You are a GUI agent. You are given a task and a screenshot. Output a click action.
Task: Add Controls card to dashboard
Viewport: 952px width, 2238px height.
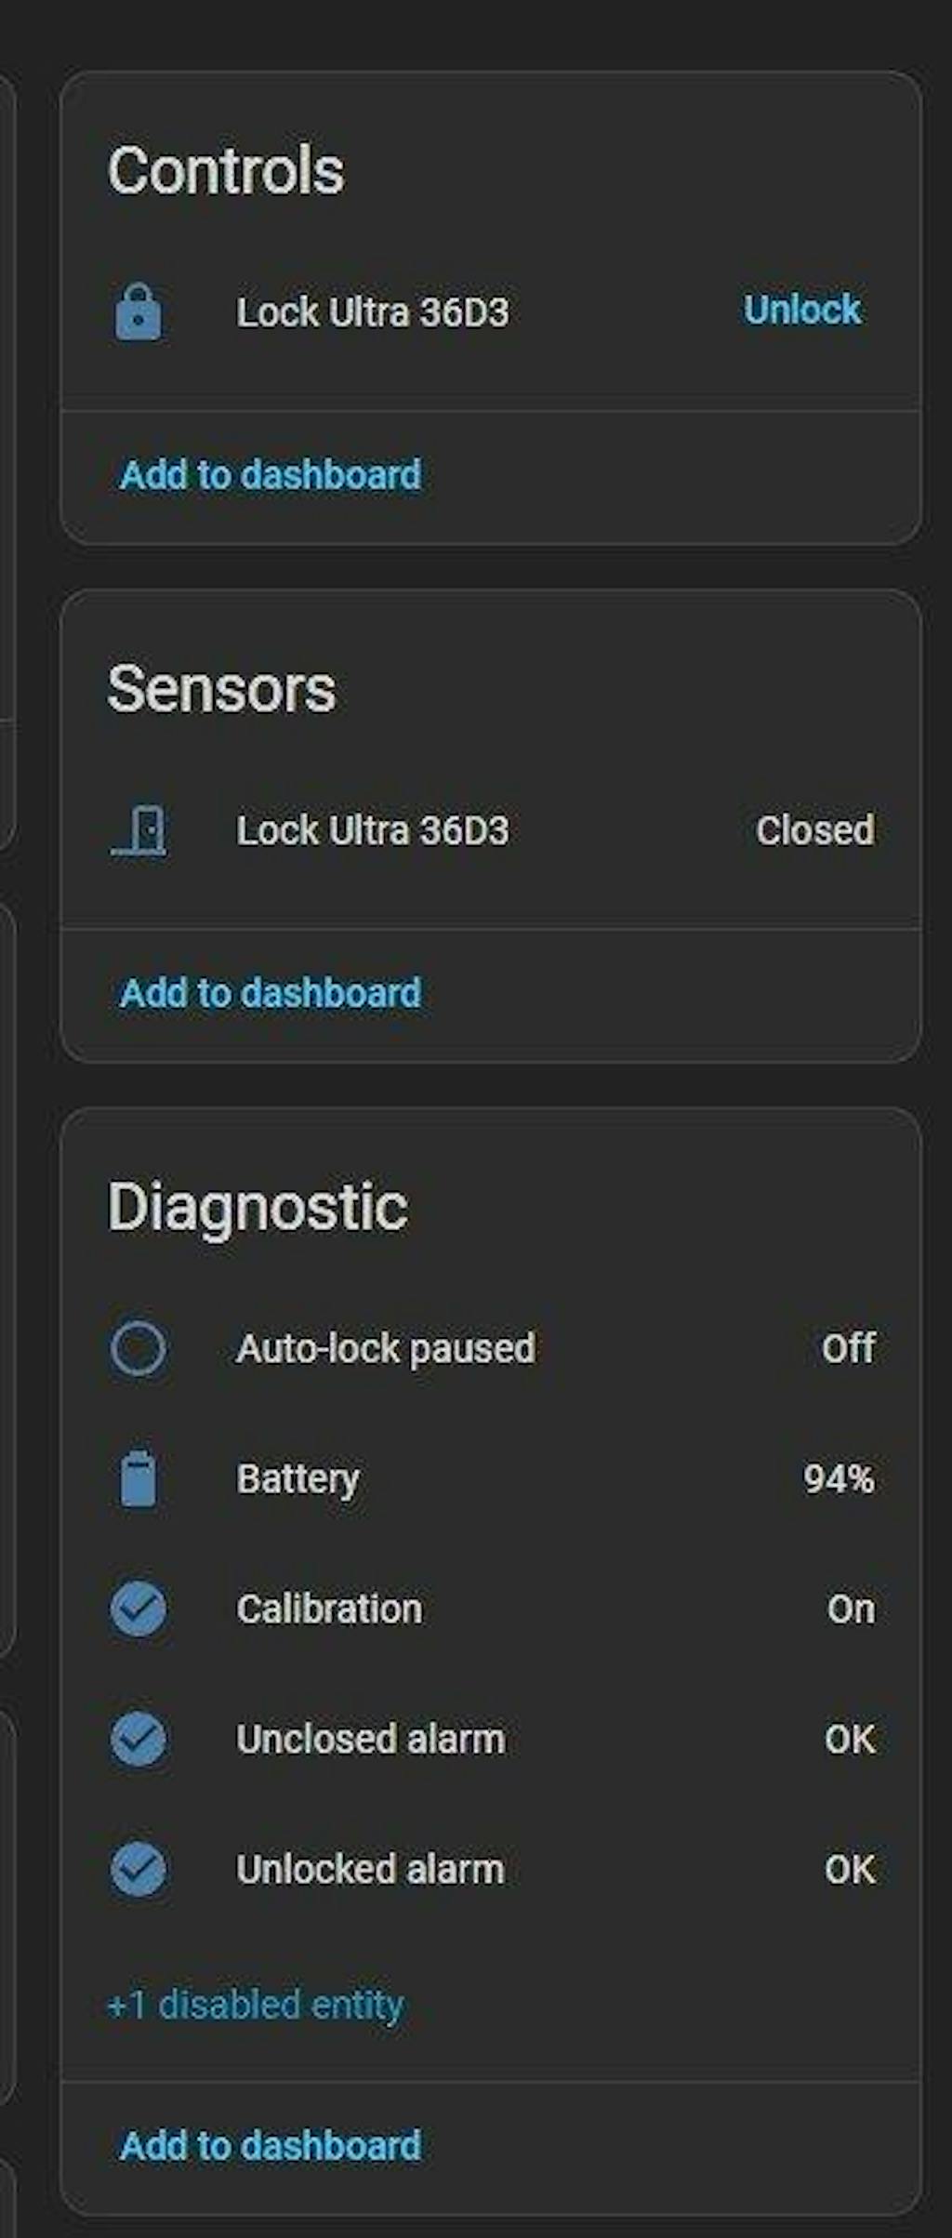[271, 475]
